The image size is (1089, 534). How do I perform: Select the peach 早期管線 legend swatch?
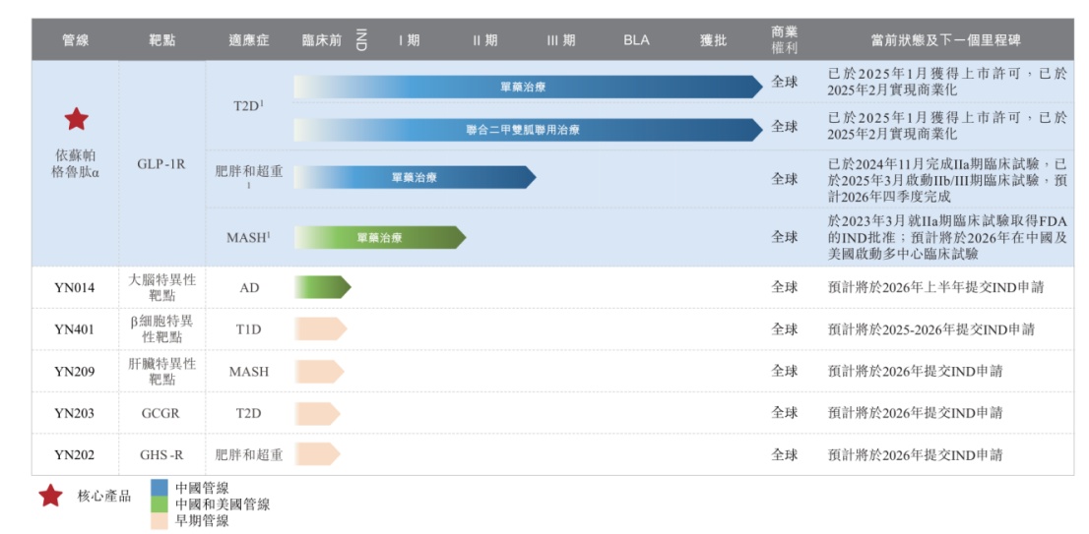(160, 521)
